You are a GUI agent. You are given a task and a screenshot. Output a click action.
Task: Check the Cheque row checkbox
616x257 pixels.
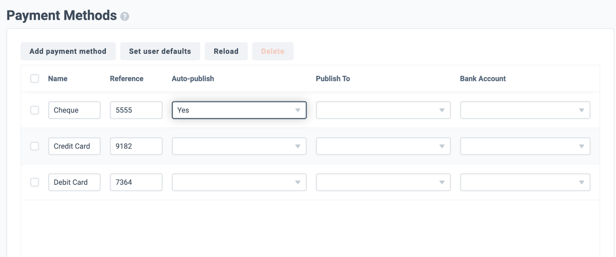point(35,110)
